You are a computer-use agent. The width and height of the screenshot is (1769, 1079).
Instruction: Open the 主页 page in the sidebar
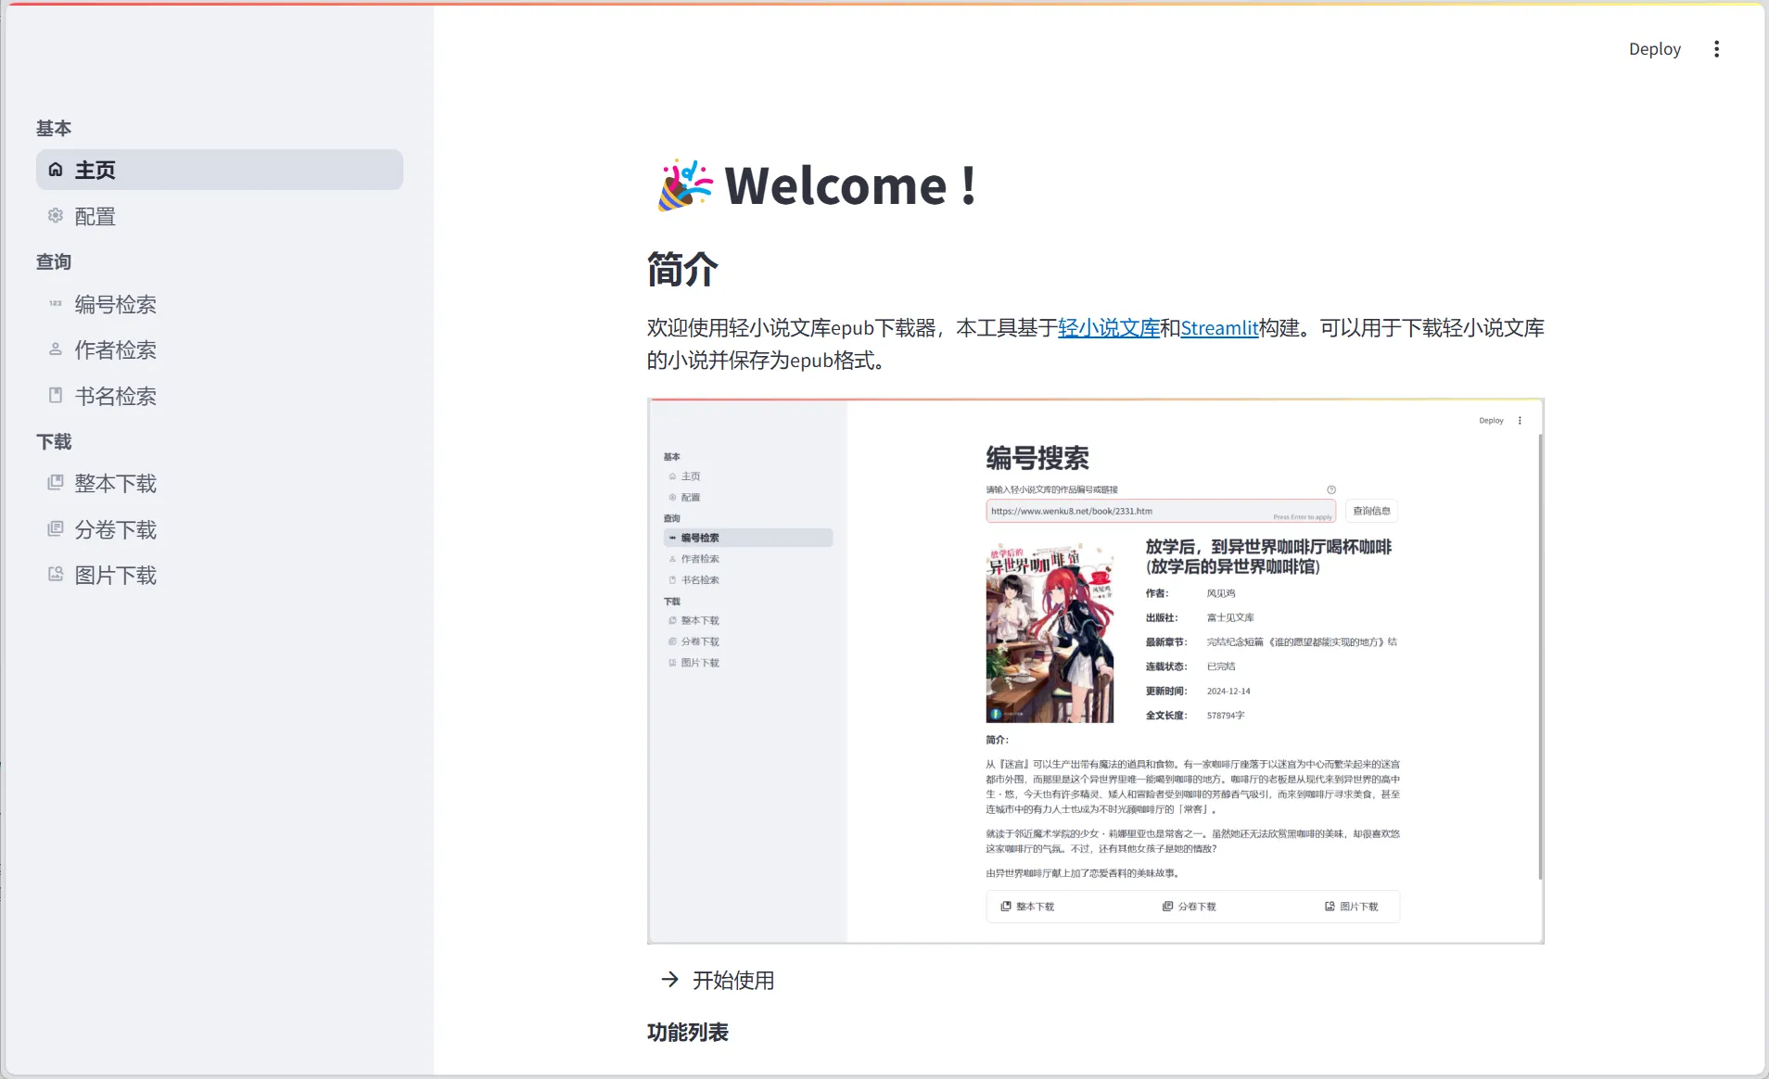[x=220, y=170]
